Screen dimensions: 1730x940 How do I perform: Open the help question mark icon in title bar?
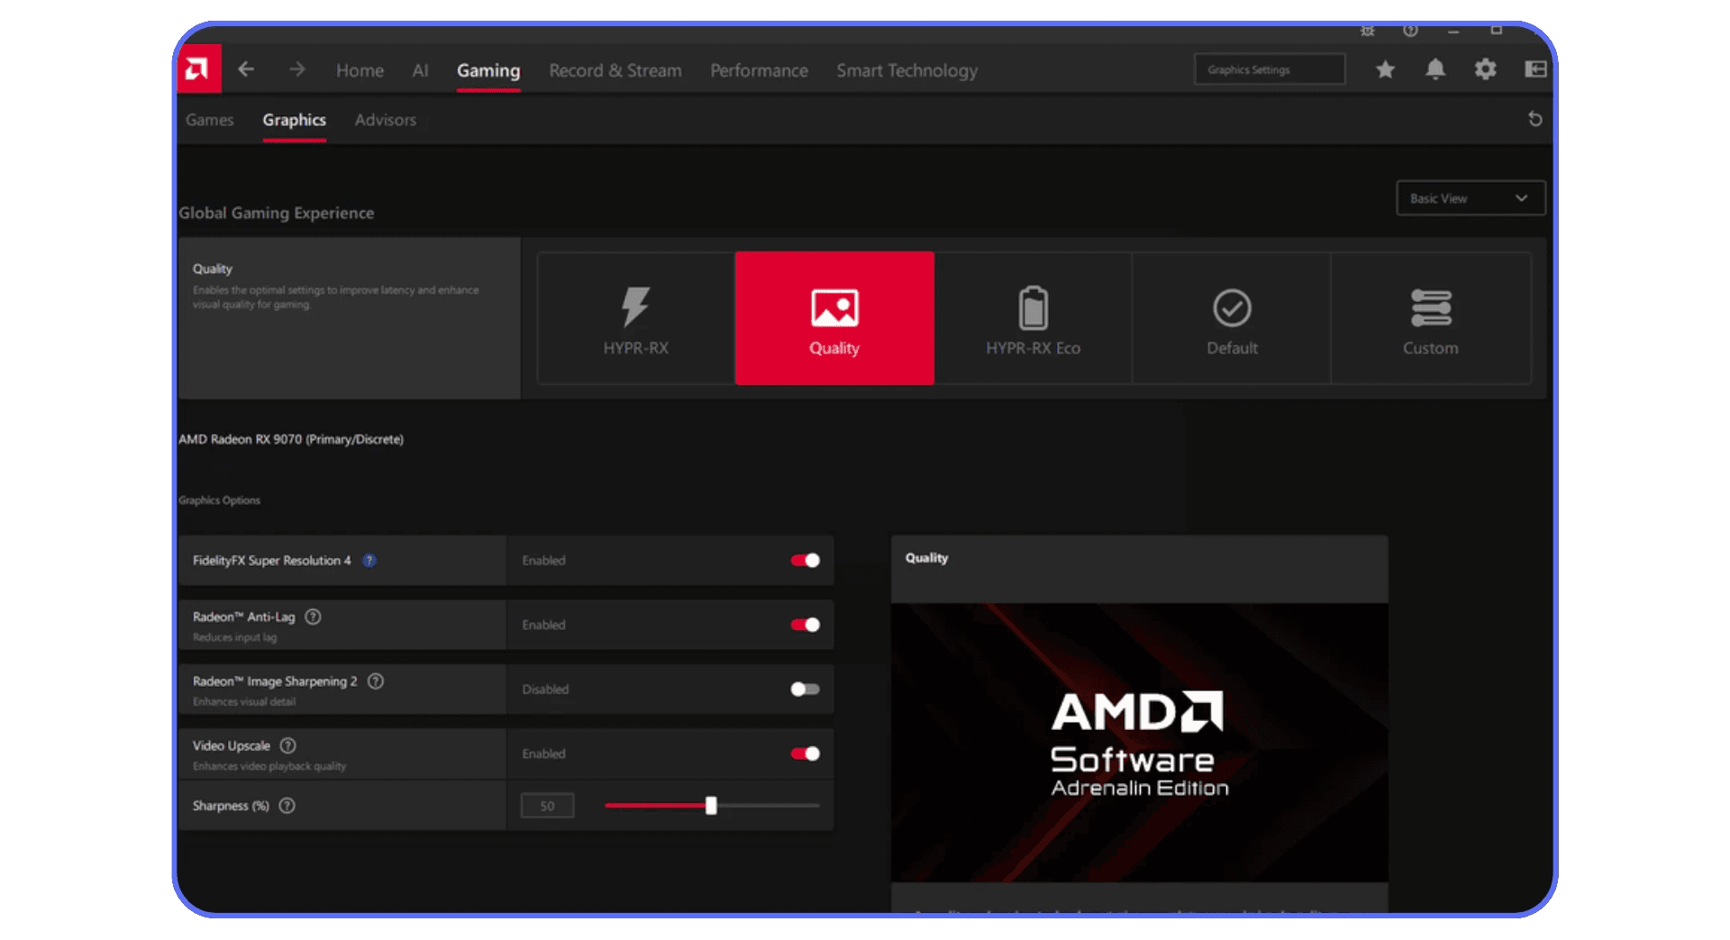1410,31
